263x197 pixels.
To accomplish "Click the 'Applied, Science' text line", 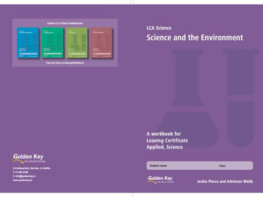I will (x=164, y=147).
